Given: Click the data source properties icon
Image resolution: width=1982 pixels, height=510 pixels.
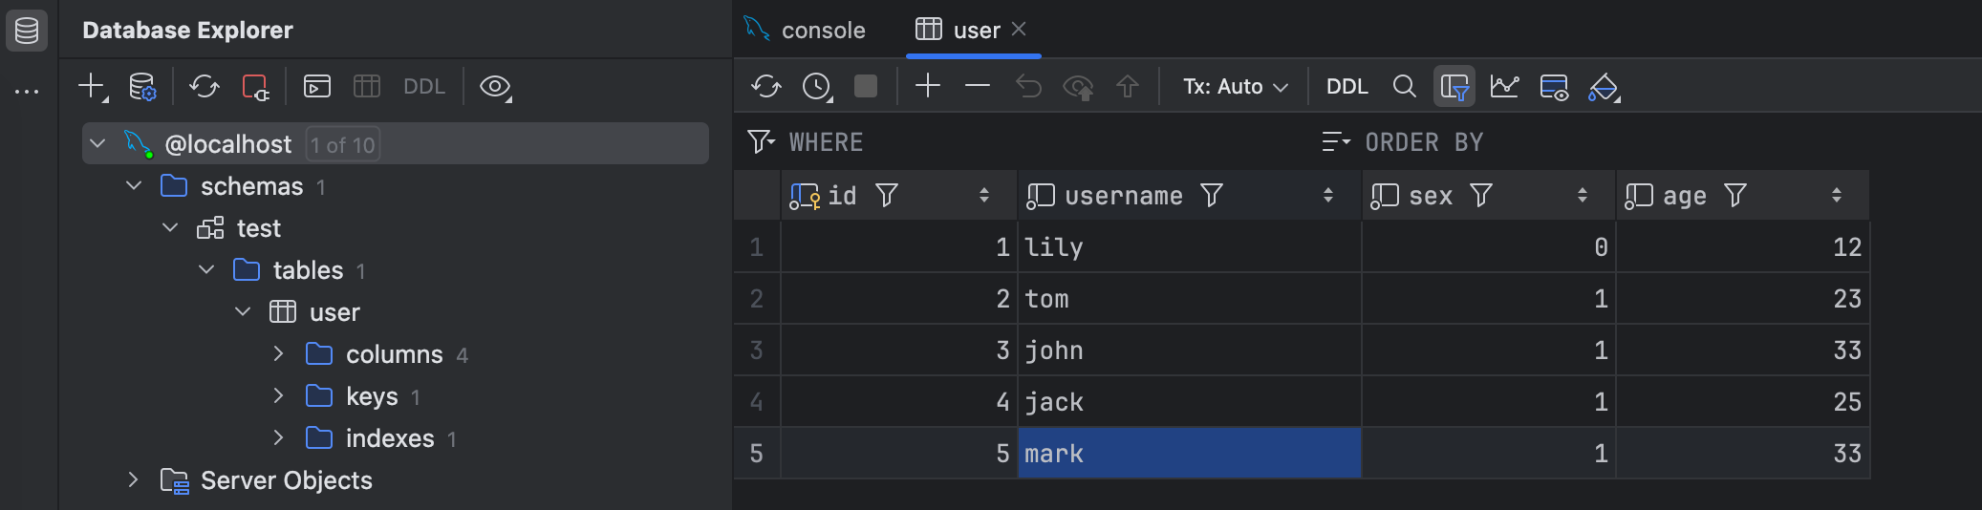Looking at the screenshot, I should [x=142, y=87].
